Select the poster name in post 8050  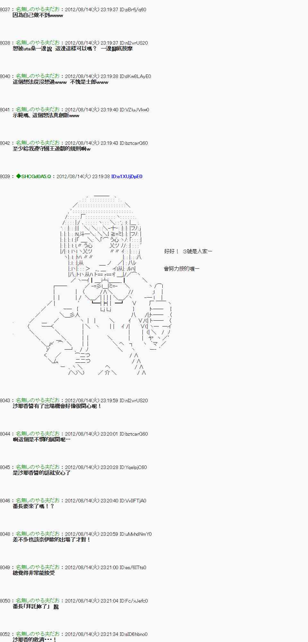(x=38, y=601)
